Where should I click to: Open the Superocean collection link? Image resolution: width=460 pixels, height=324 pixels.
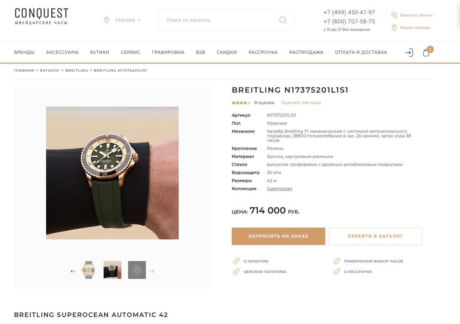[280, 189]
